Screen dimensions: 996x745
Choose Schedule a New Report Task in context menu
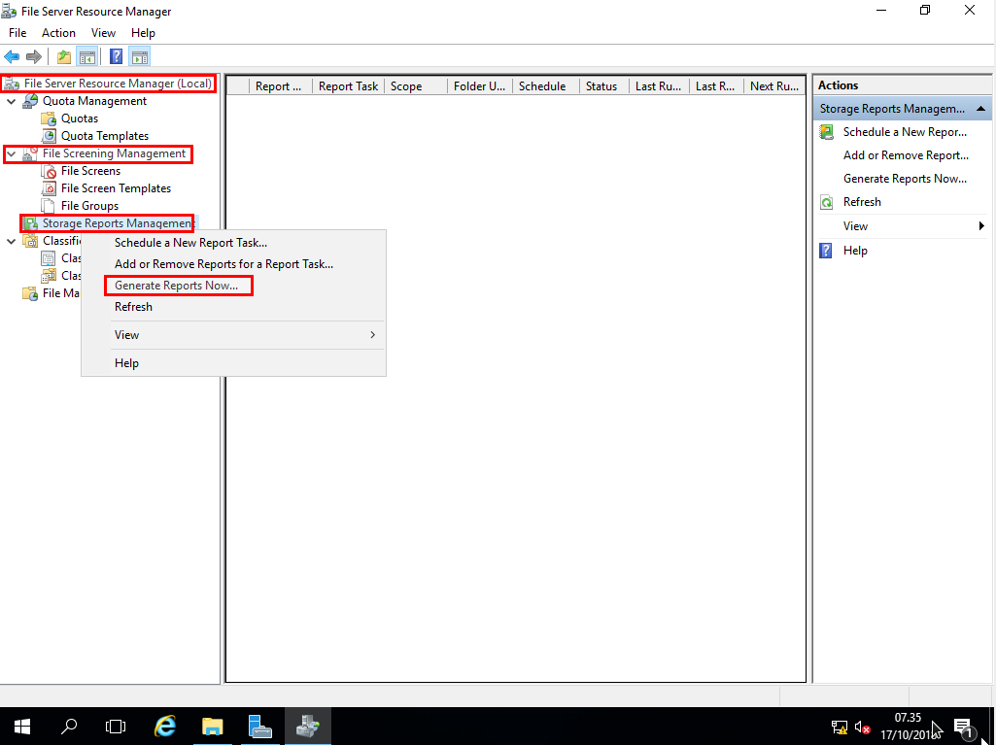click(x=190, y=243)
